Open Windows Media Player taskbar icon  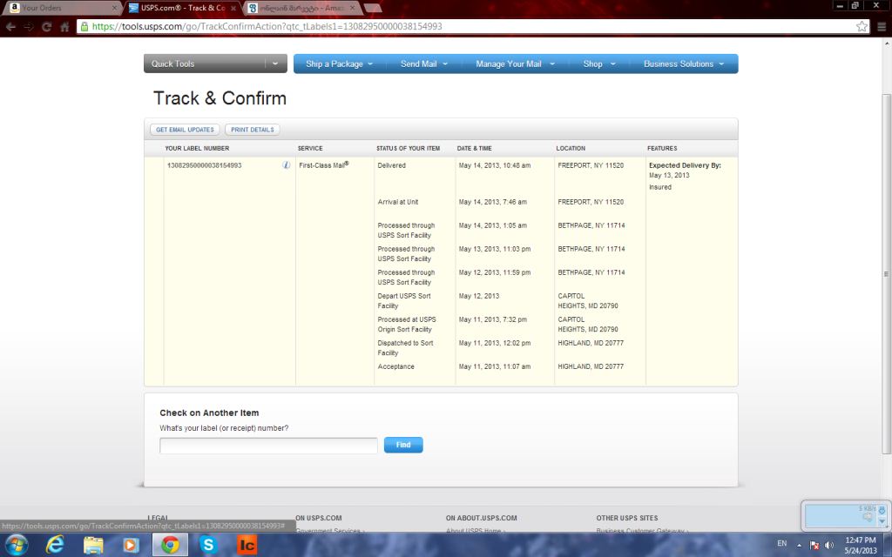click(131, 545)
